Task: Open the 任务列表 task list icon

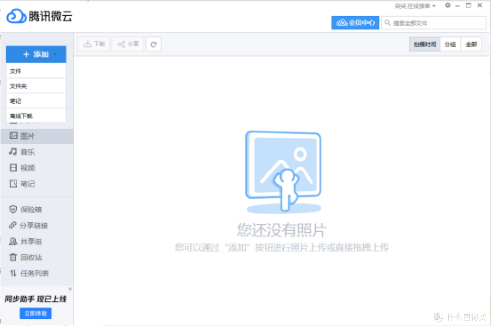Action: click(x=13, y=273)
